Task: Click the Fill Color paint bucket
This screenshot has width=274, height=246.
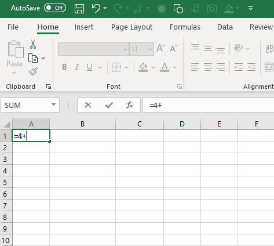Action: [143, 67]
